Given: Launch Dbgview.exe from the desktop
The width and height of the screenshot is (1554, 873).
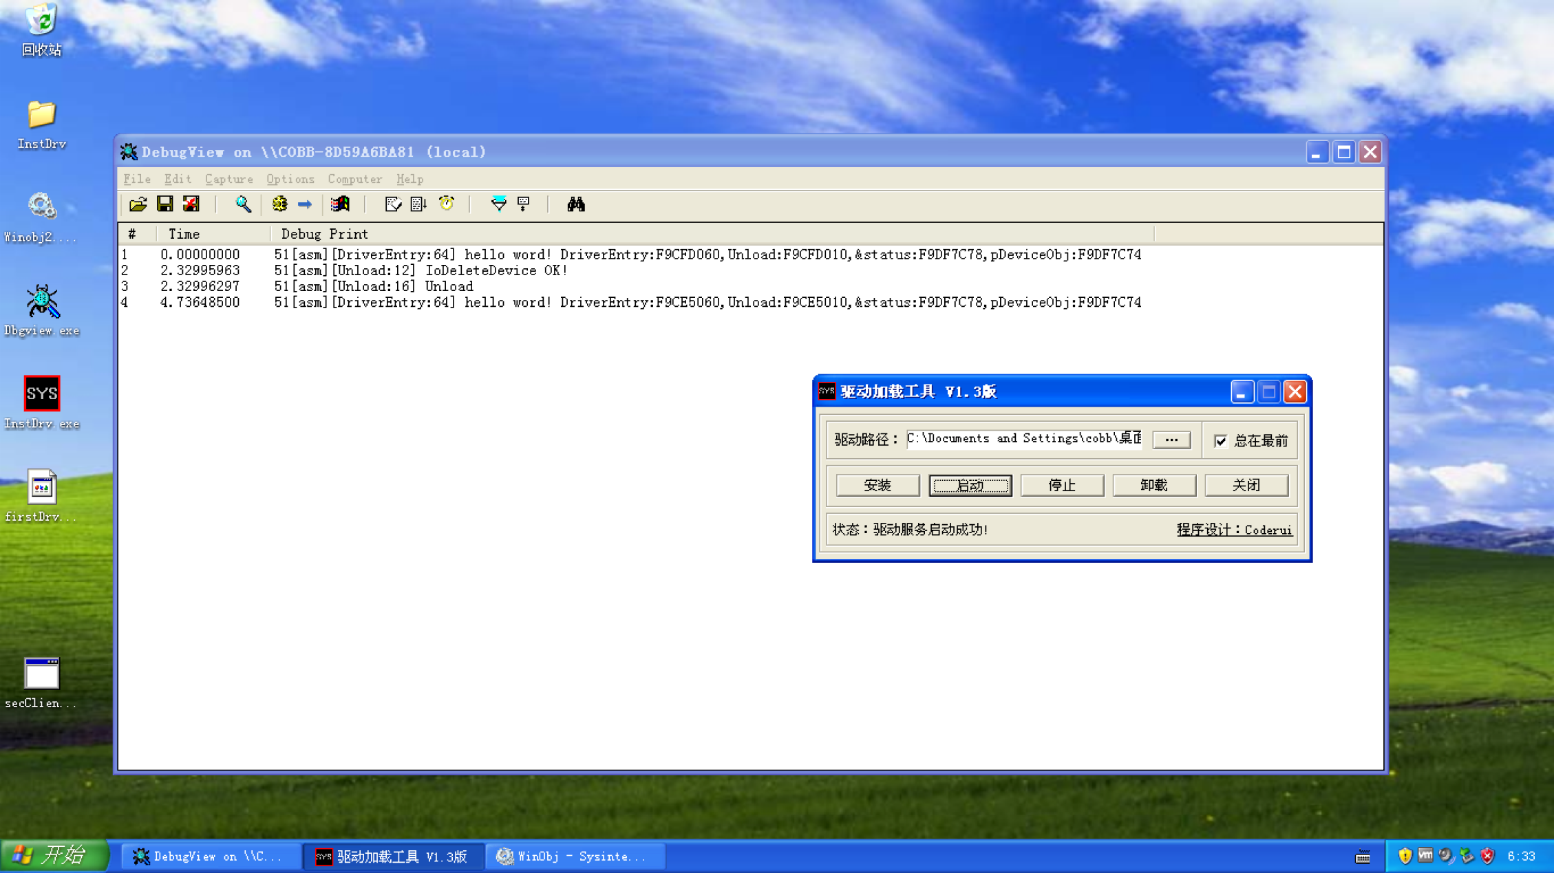Looking at the screenshot, I should (x=42, y=301).
